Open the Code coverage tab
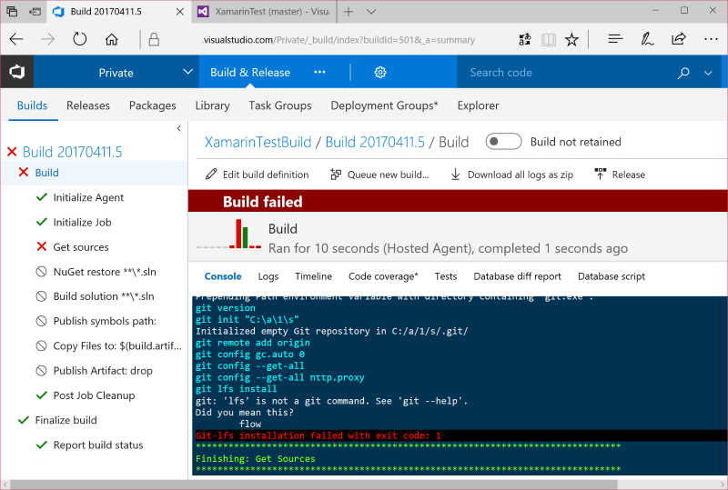The image size is (728, 490). (x=383, y=276)
